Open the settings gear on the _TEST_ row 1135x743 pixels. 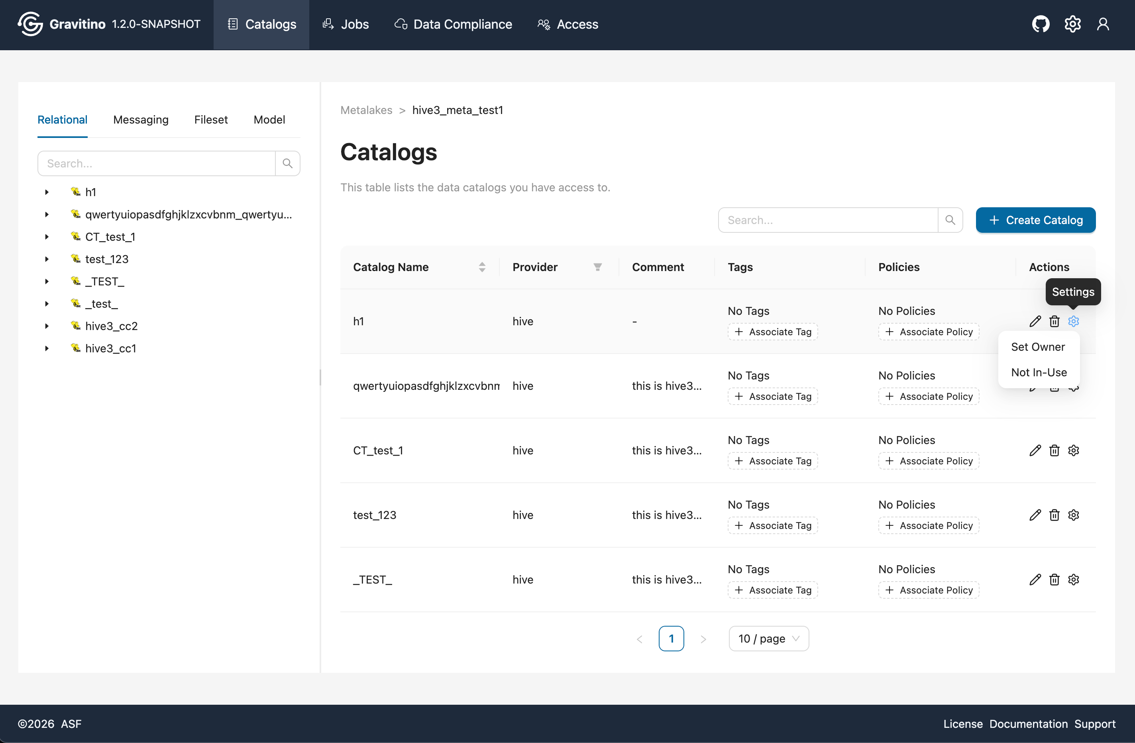pos(1074,580)
